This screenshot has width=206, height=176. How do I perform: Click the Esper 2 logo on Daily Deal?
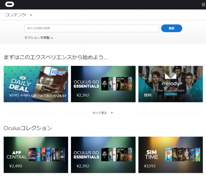55,71
